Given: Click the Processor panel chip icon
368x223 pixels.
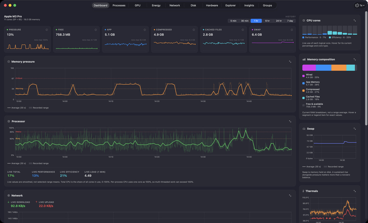Looking at the screenshot, I should (x=9, y=121).
